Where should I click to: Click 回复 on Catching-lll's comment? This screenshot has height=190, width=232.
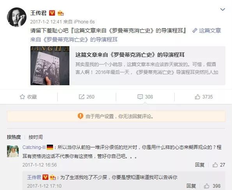200,165
